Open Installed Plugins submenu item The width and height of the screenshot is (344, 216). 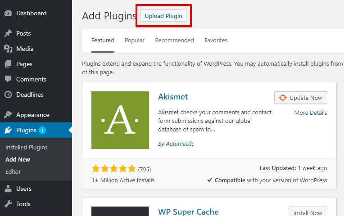26,148
